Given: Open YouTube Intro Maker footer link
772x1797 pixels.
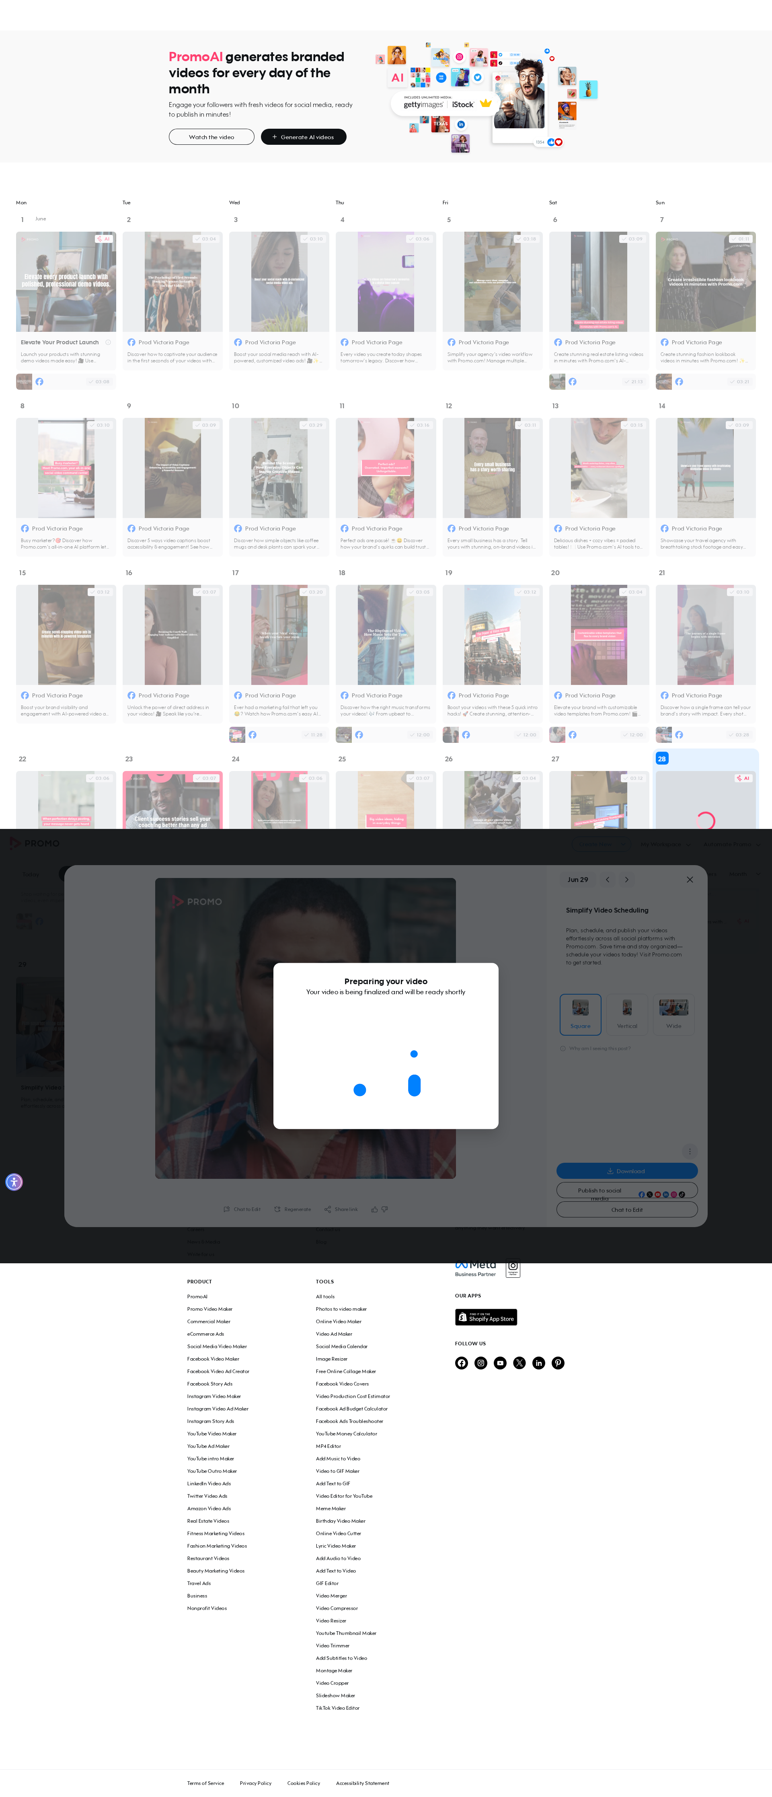Looking at the screenshot, I should pos(211,1458).
